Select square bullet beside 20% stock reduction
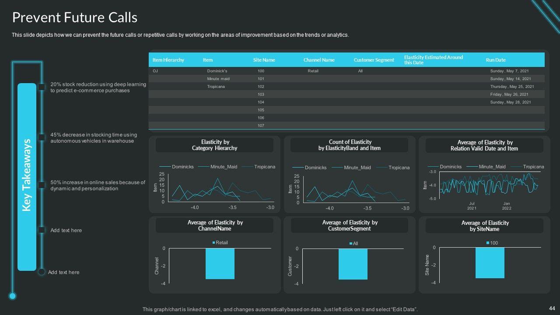Screen dimensions: 560x315 pos(42,87)
